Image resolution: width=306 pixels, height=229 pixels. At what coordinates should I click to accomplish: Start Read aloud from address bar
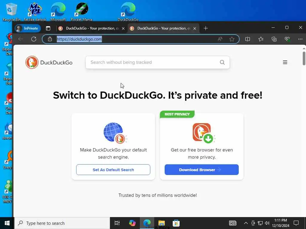pyautogui.click(x=220, y=39)
